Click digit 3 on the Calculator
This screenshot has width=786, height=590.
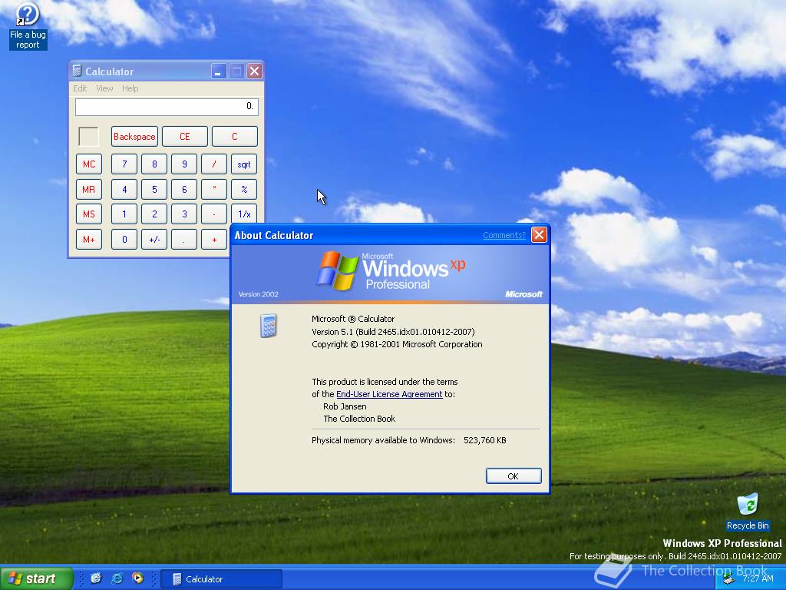click(x=184, y=214)
